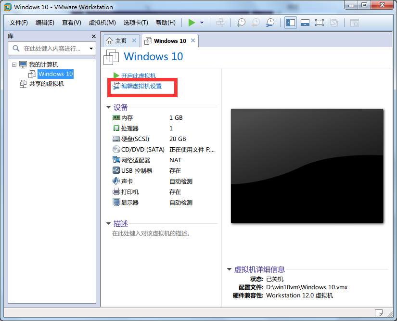Open the snapshot manager toolbar icon

pyautogui.click(x=270, y=23)
